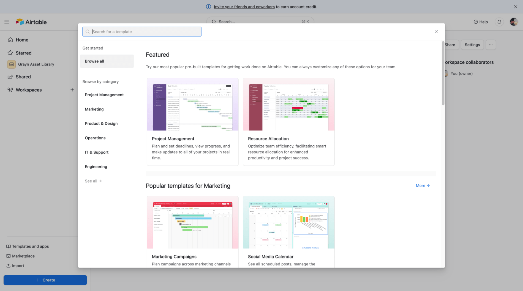Open the hamburger sidebar menu icon

click(7, 22)
